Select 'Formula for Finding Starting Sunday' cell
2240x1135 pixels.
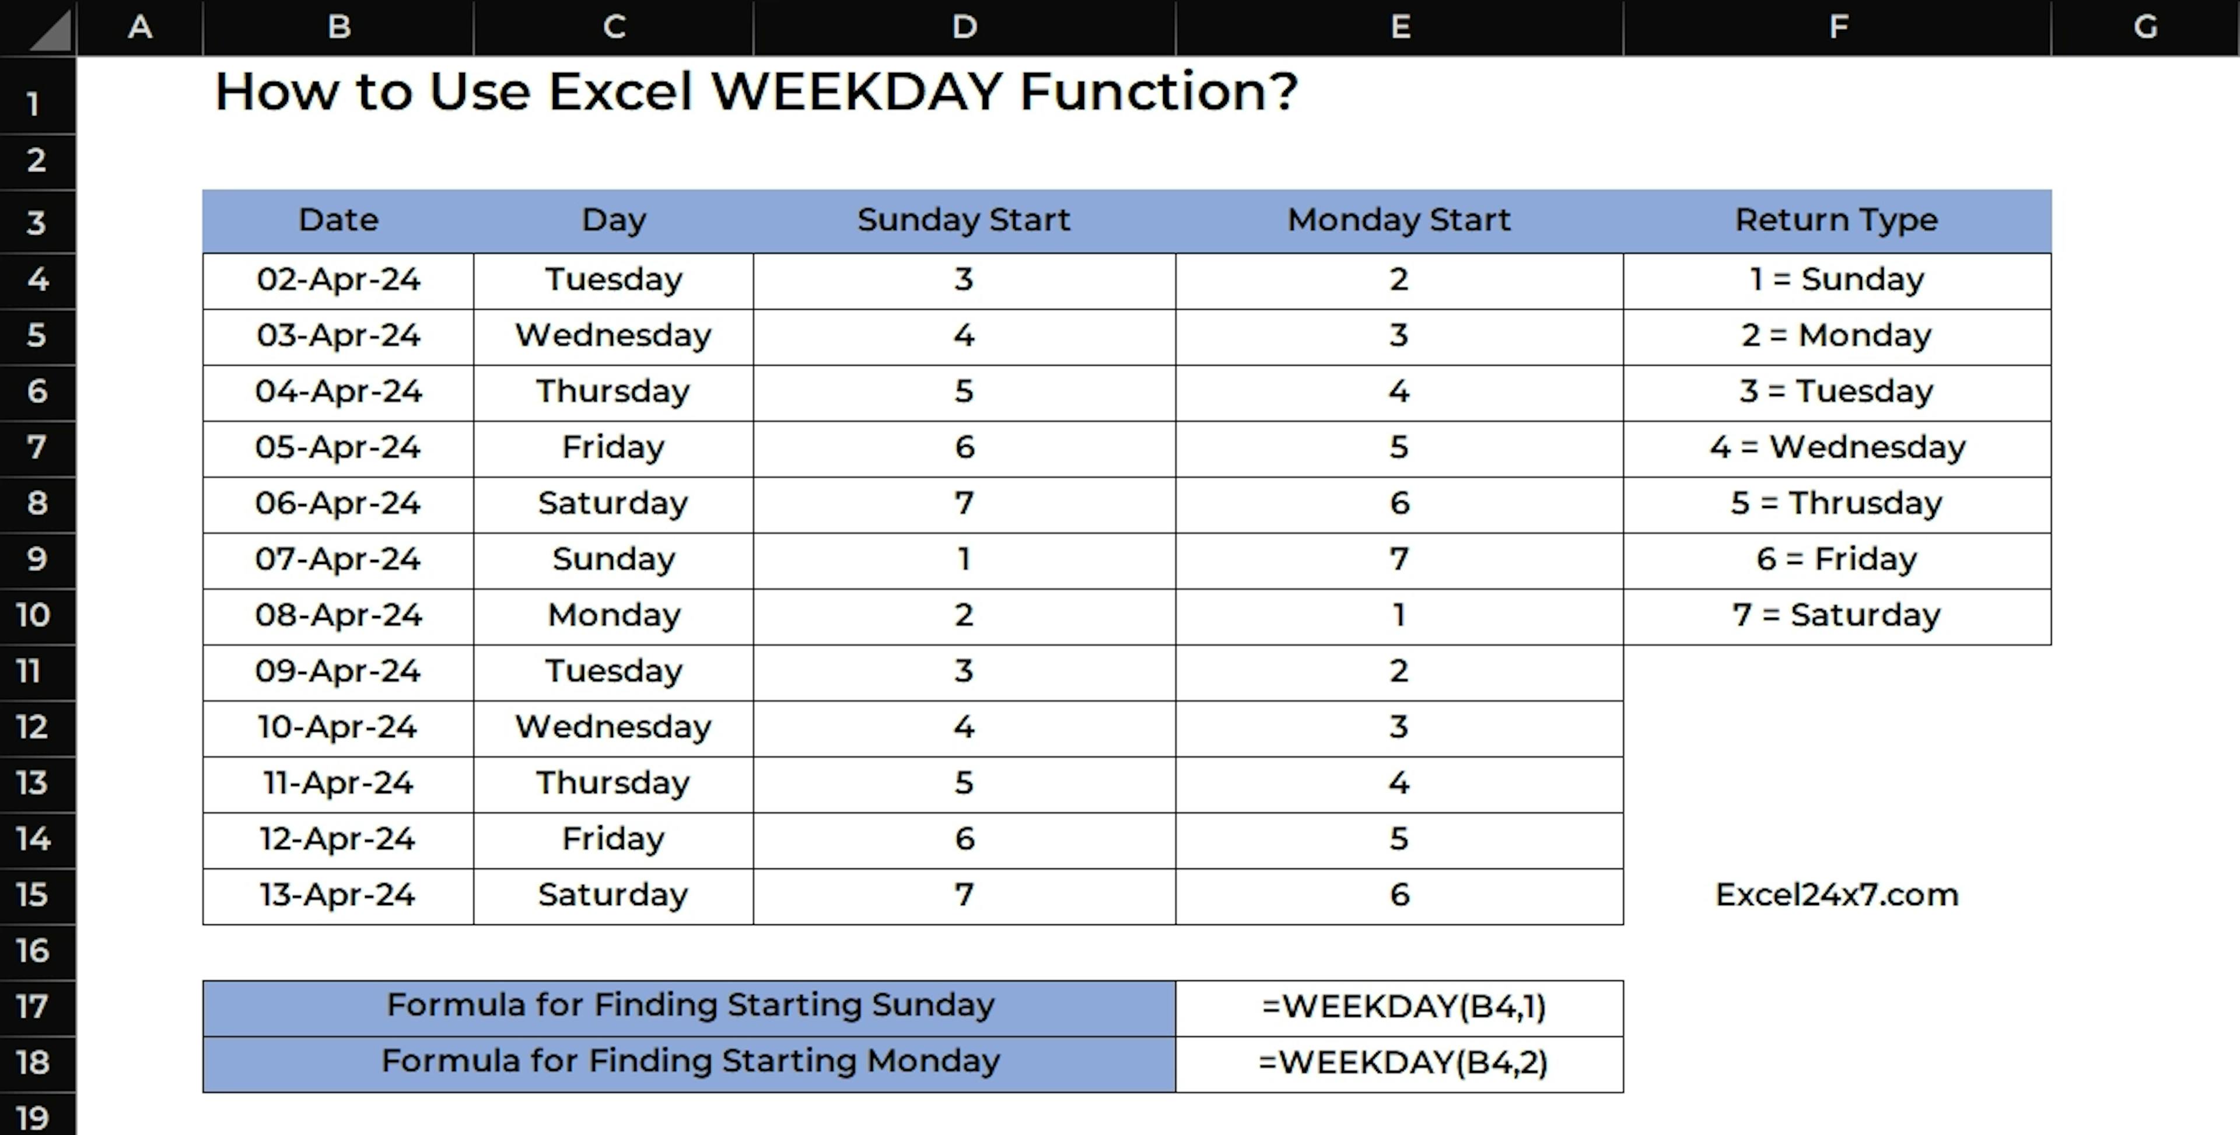point(689,1006)
